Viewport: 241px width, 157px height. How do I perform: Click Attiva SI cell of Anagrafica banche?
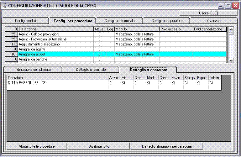pyautogui.click(x=100, y=59)
